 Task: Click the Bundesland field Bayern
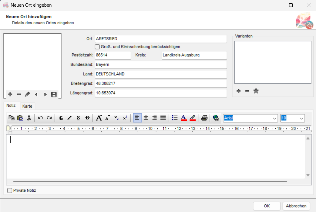pyautogui.click(x=161, y=65)
